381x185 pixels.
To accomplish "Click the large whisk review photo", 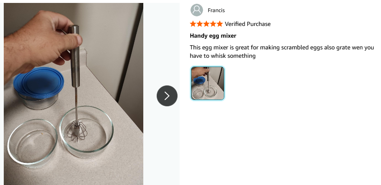I will point(74,94).
